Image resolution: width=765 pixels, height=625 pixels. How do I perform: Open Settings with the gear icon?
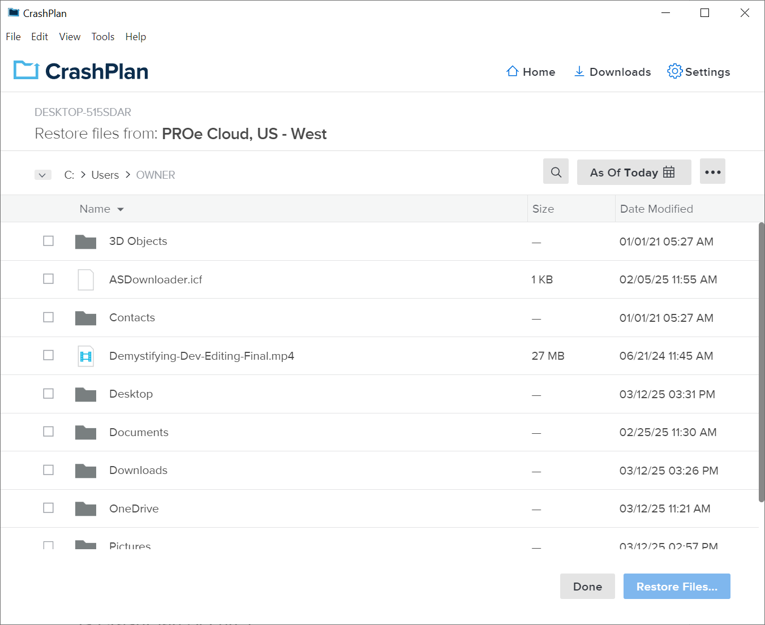(x=699, y=72)
